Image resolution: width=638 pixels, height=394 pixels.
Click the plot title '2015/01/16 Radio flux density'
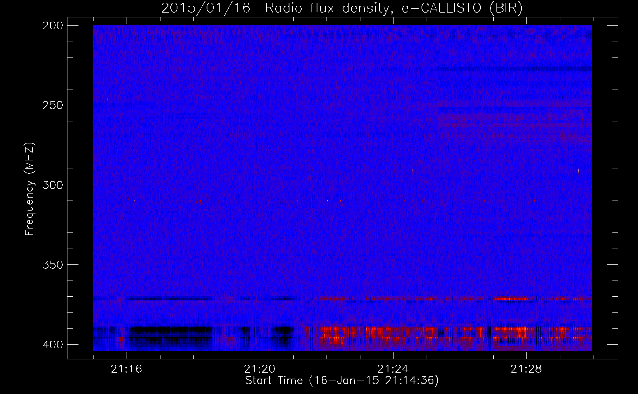[x=342, y=8]
